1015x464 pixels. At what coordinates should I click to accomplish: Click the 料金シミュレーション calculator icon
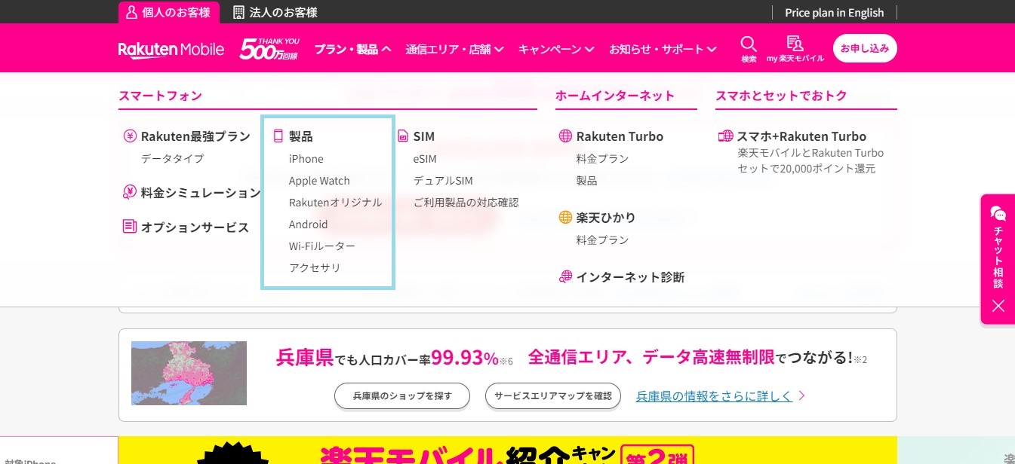coord(129,192)
